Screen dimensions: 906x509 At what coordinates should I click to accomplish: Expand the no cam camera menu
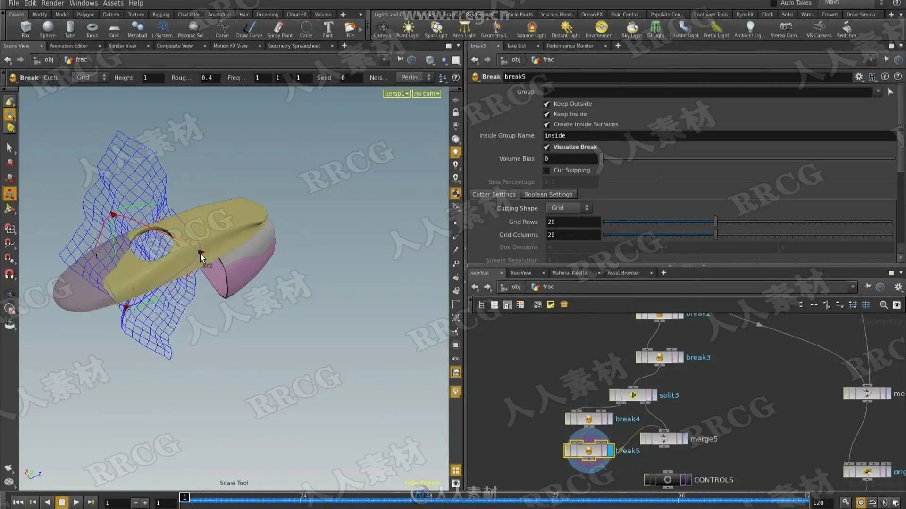click(427, 94)
